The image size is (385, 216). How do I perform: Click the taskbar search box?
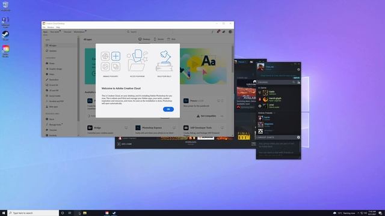tap(33, 213)
